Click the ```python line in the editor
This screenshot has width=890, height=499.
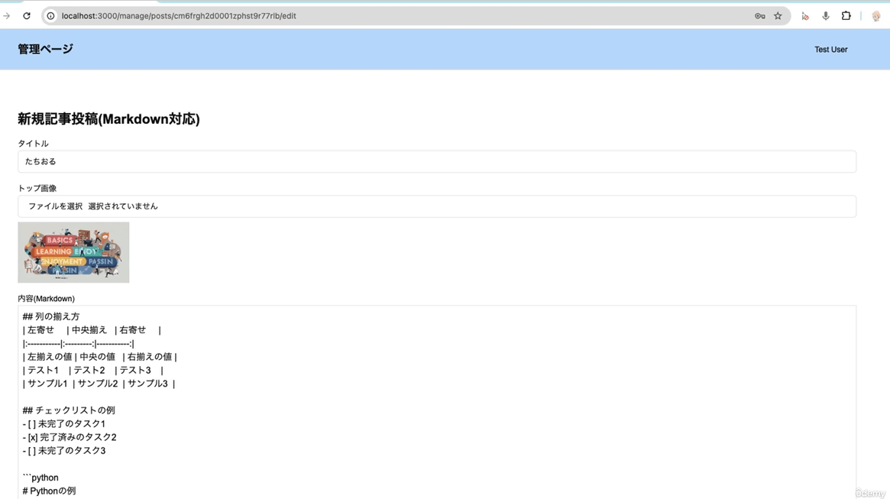(40, 478)
